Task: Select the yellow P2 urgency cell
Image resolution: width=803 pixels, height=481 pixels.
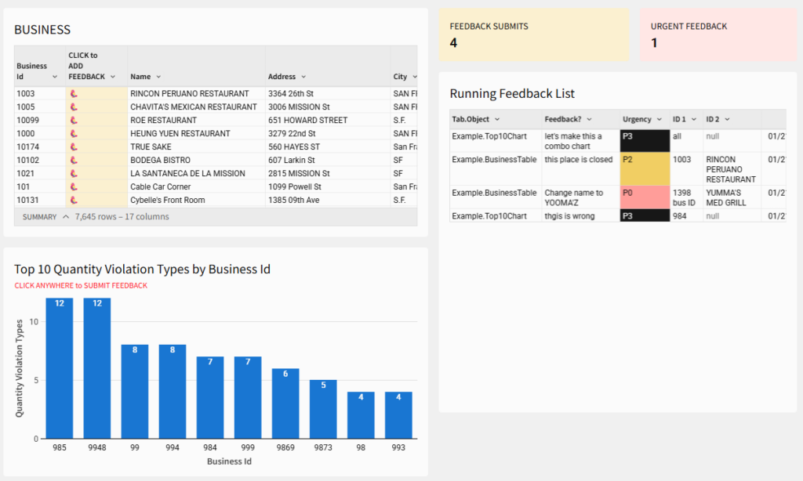Action: click(x=644, y=168)
